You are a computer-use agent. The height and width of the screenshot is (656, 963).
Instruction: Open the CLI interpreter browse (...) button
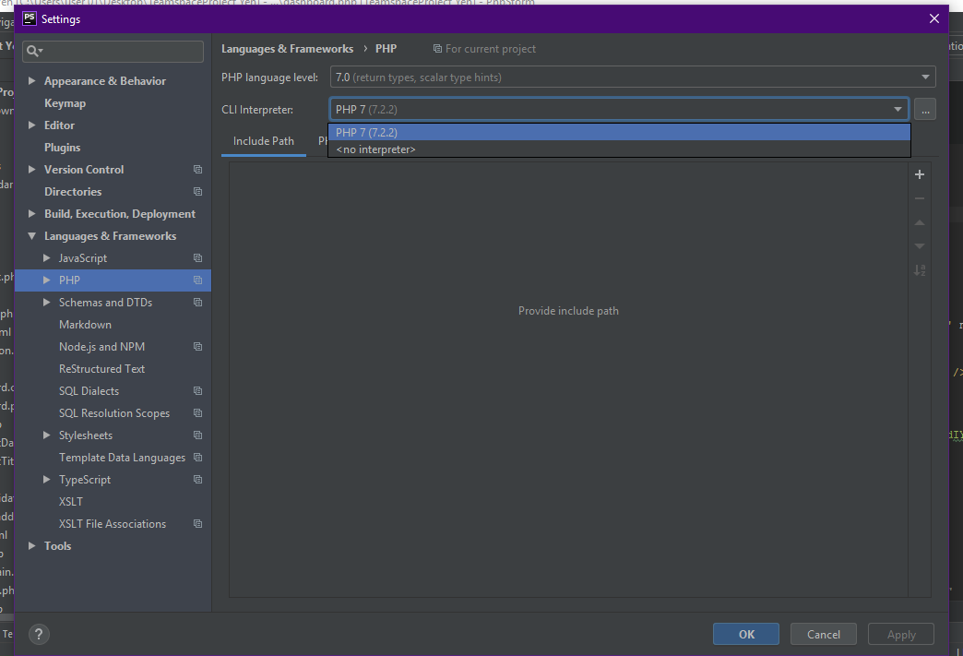click(x=925, y=109)
